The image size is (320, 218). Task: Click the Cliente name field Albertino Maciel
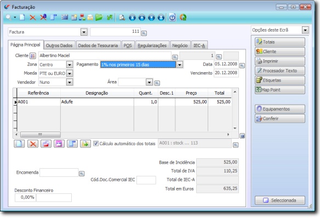pyautogui.click(x=105, y=55)
